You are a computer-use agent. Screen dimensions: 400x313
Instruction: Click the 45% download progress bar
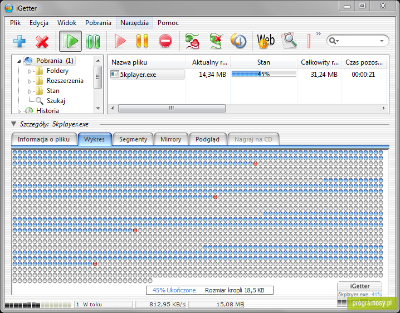(x=264, y=74)
